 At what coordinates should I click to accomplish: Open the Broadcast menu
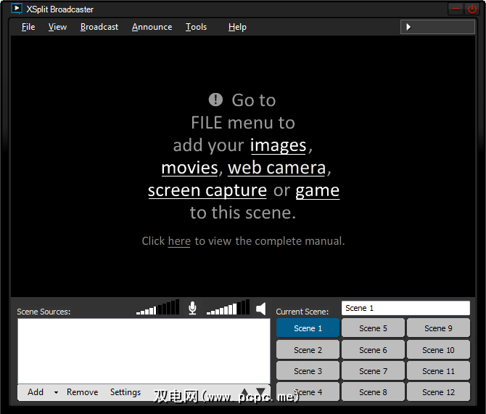pos(99,27)
